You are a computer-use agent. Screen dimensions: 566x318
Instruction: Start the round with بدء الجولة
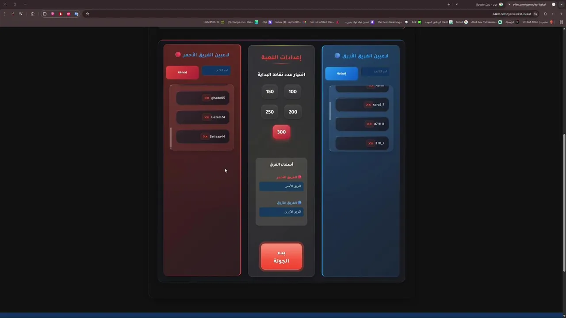[281, 257]
